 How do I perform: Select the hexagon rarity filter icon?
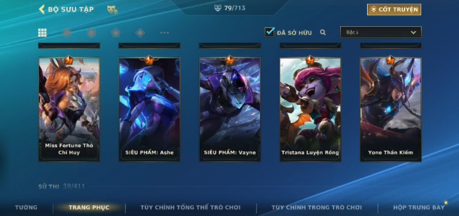pyautogui.click(x=91, y=33)
